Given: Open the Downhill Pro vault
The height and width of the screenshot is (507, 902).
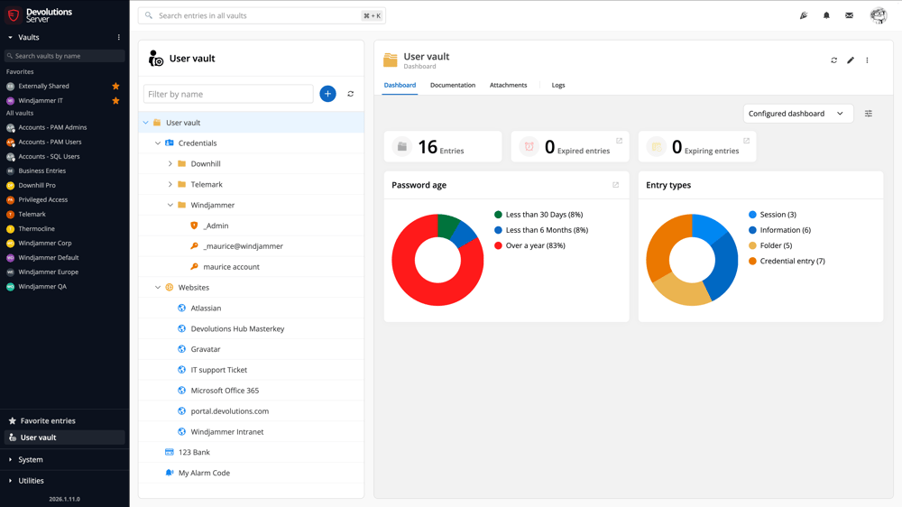Looking at the screenshot, I should (x=37, y=185).
